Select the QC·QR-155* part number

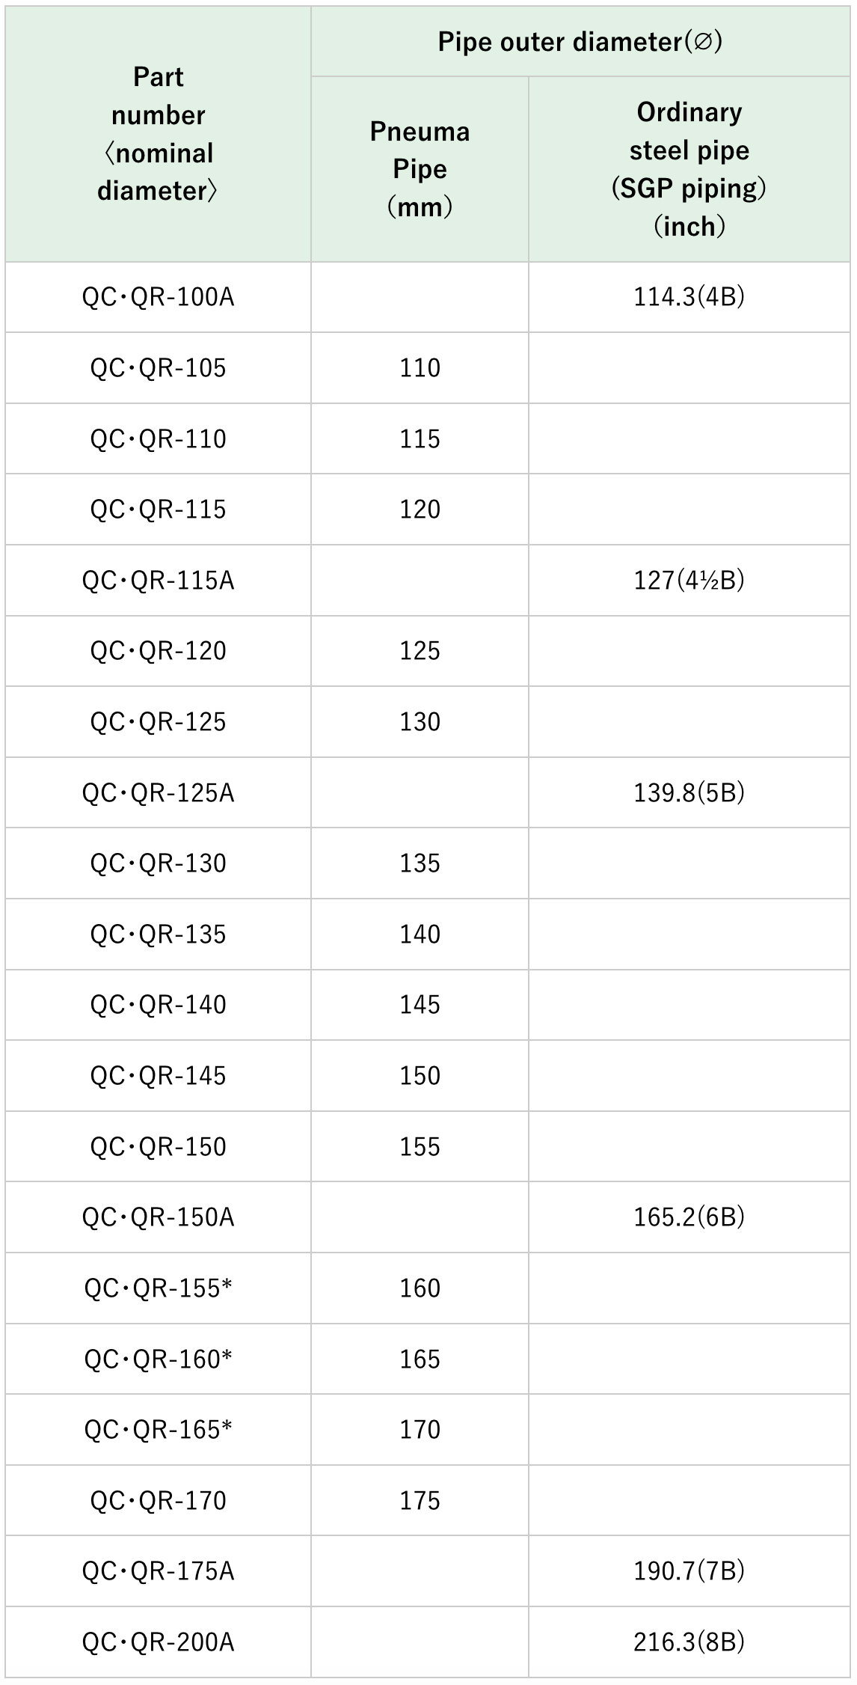coord(158,1288)
